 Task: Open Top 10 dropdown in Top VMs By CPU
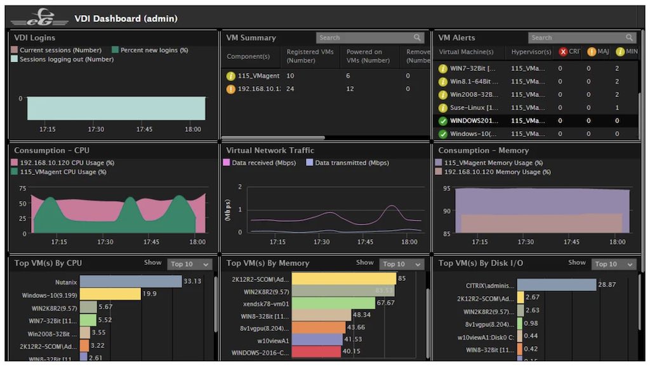click(x=189, y=264)
